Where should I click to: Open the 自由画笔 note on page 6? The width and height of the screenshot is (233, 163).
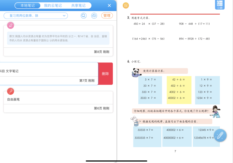click(x=58, y=100)
